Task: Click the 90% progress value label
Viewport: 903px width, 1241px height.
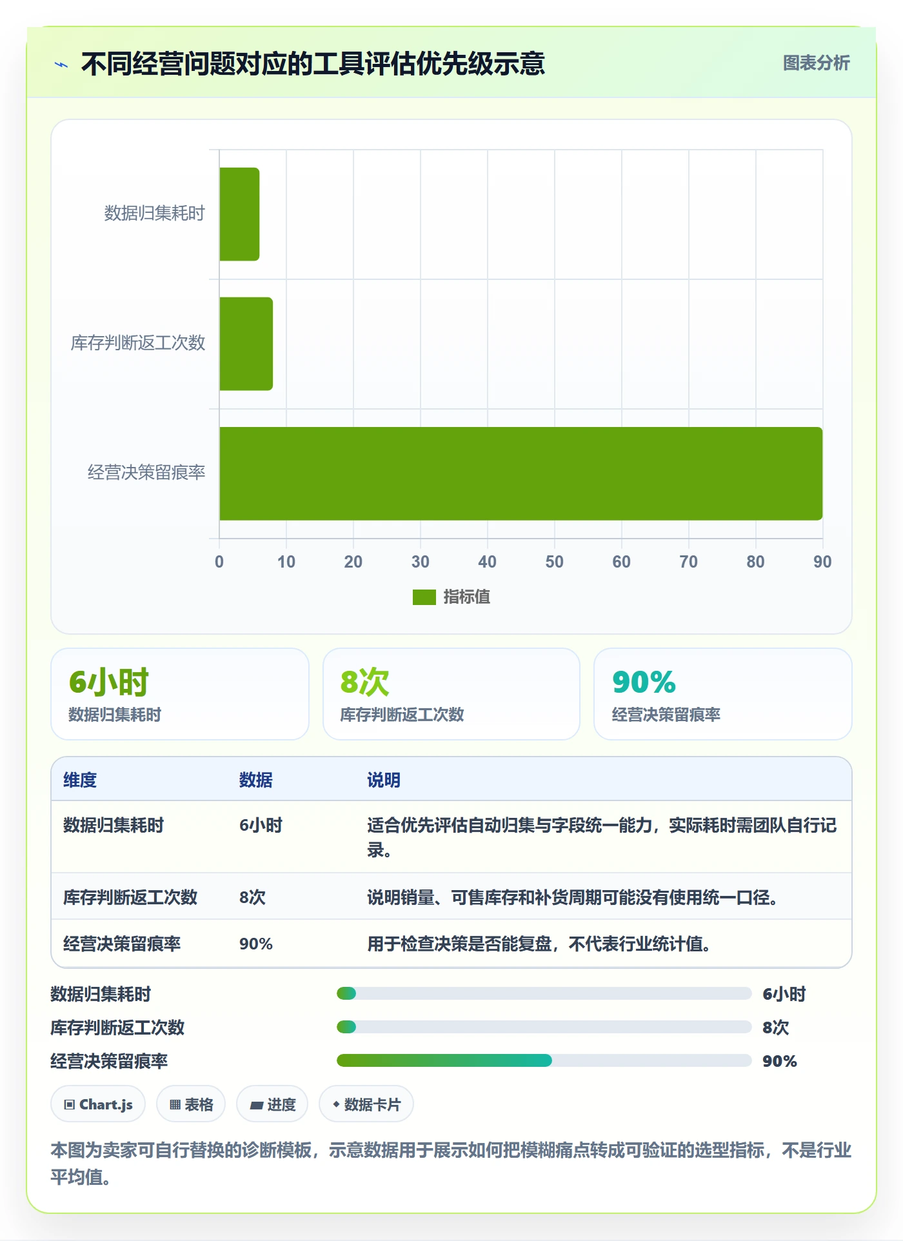Action: (780, 1061)
